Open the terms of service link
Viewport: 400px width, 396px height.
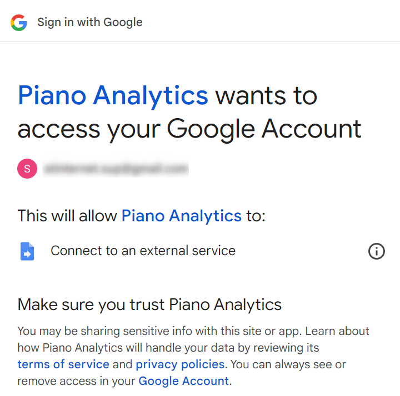pyautogui.click(x=63, y=364)
